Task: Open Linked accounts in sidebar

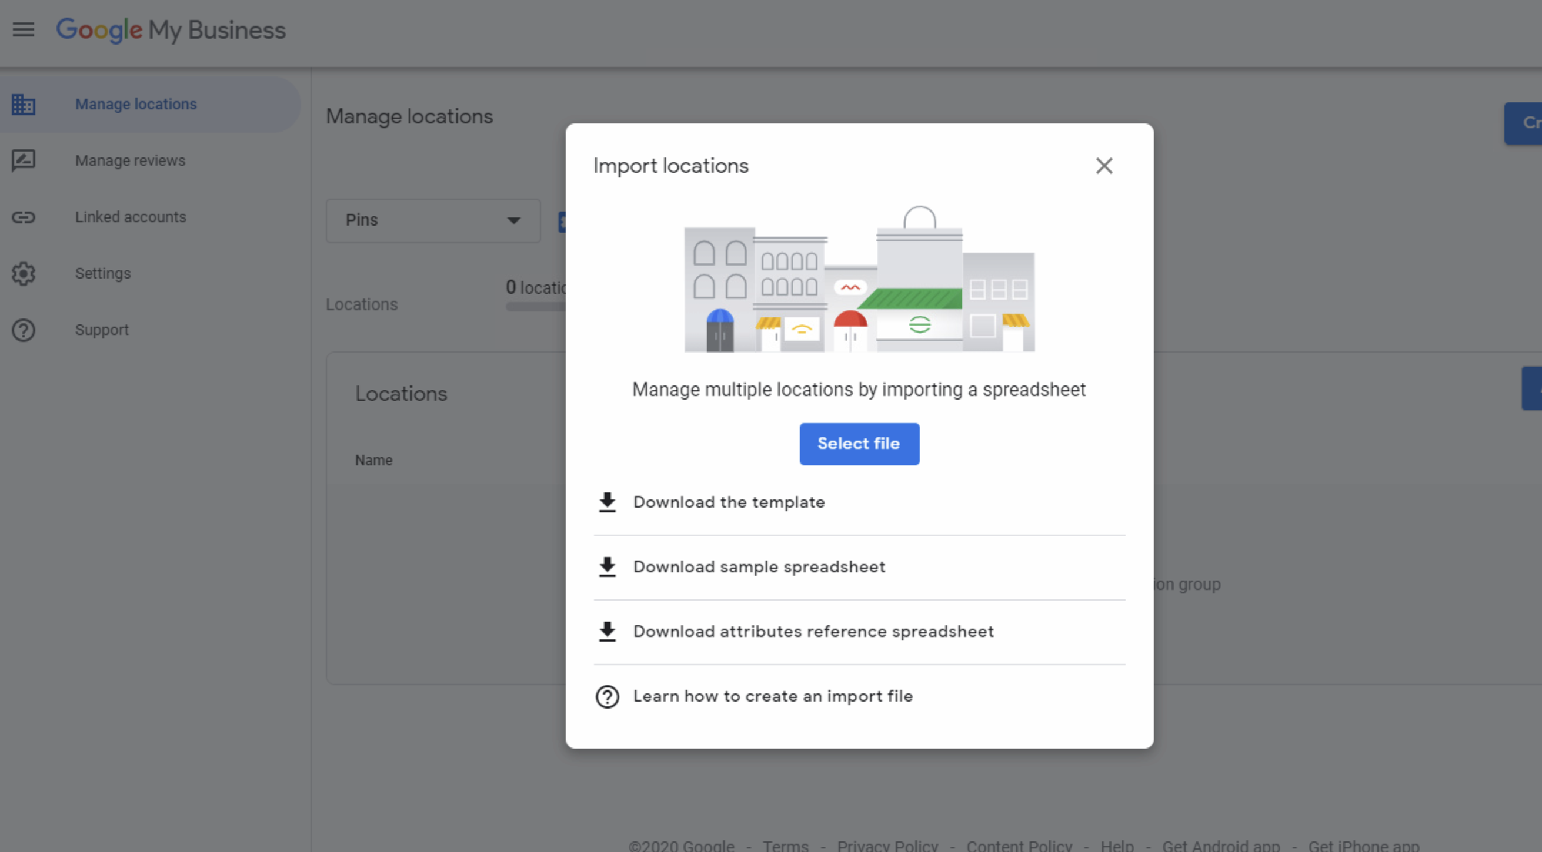Action: (x=149, y=217)
